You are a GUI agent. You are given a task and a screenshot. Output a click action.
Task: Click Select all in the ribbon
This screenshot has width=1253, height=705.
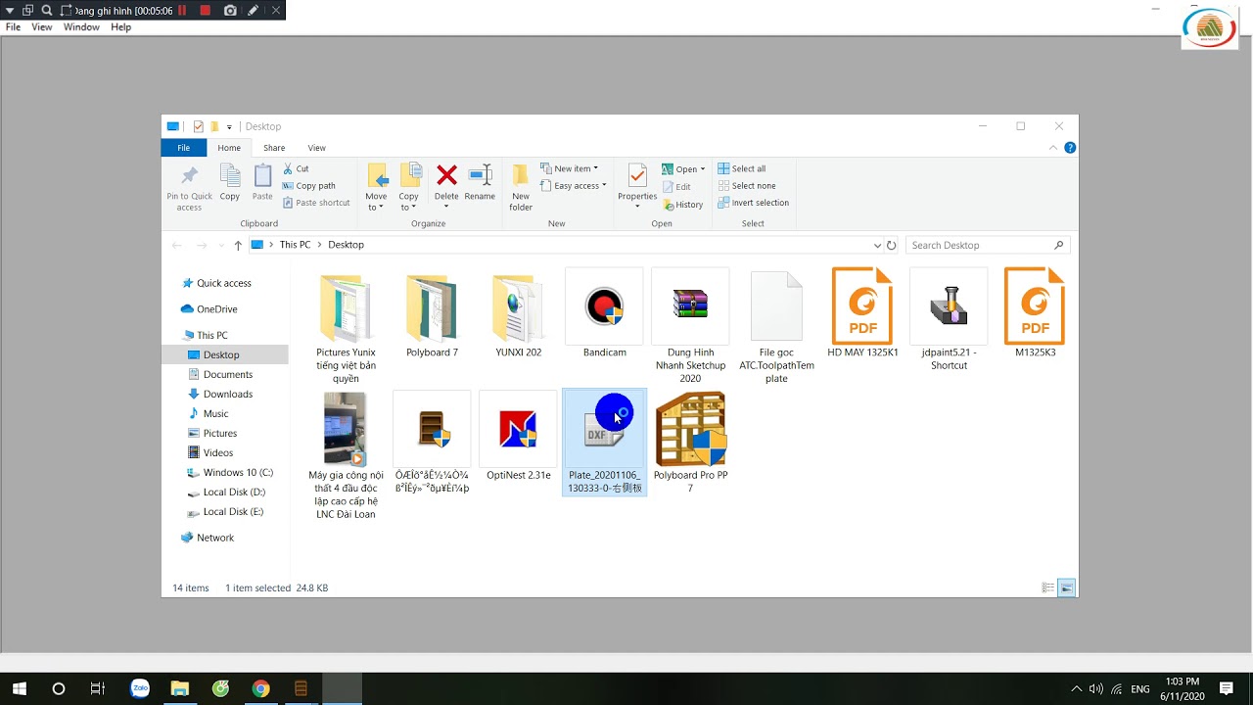(x=742, y=168)
